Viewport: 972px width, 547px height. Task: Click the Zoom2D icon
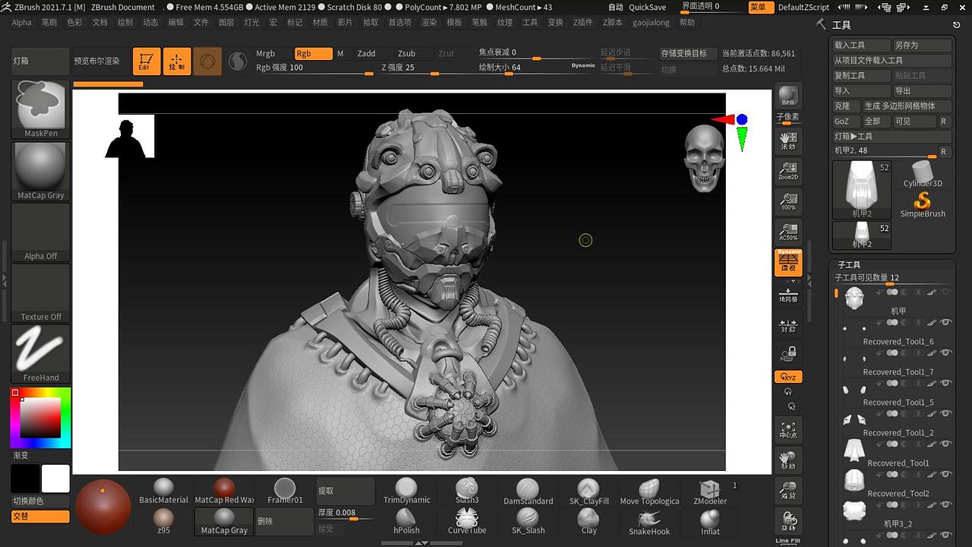788,170
